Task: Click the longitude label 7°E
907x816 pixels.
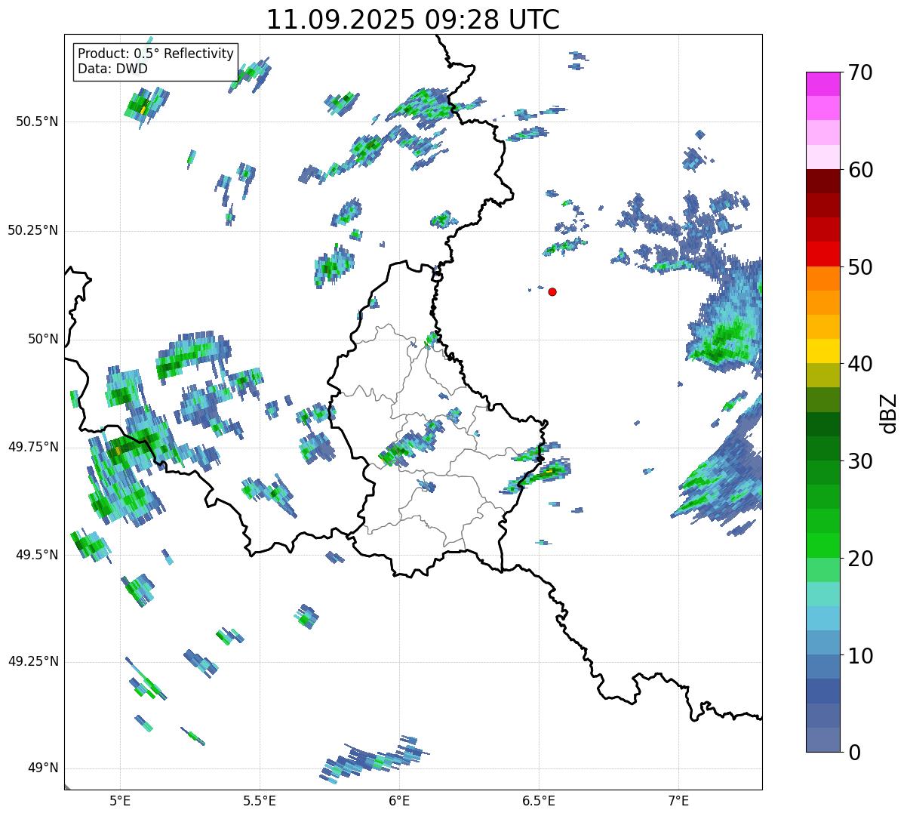Action: pos(678,800)
